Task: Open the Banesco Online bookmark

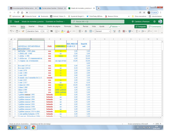Action: click(111, 16)
